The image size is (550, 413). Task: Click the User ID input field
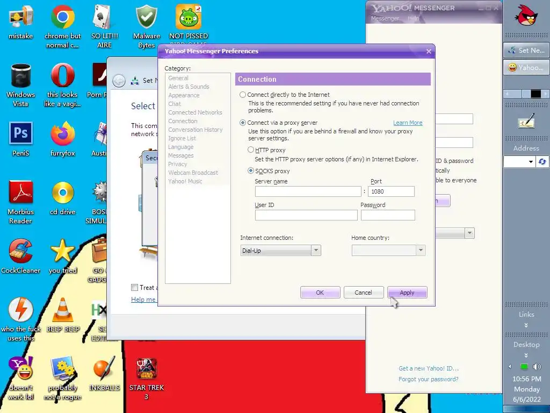pos(306,215)
